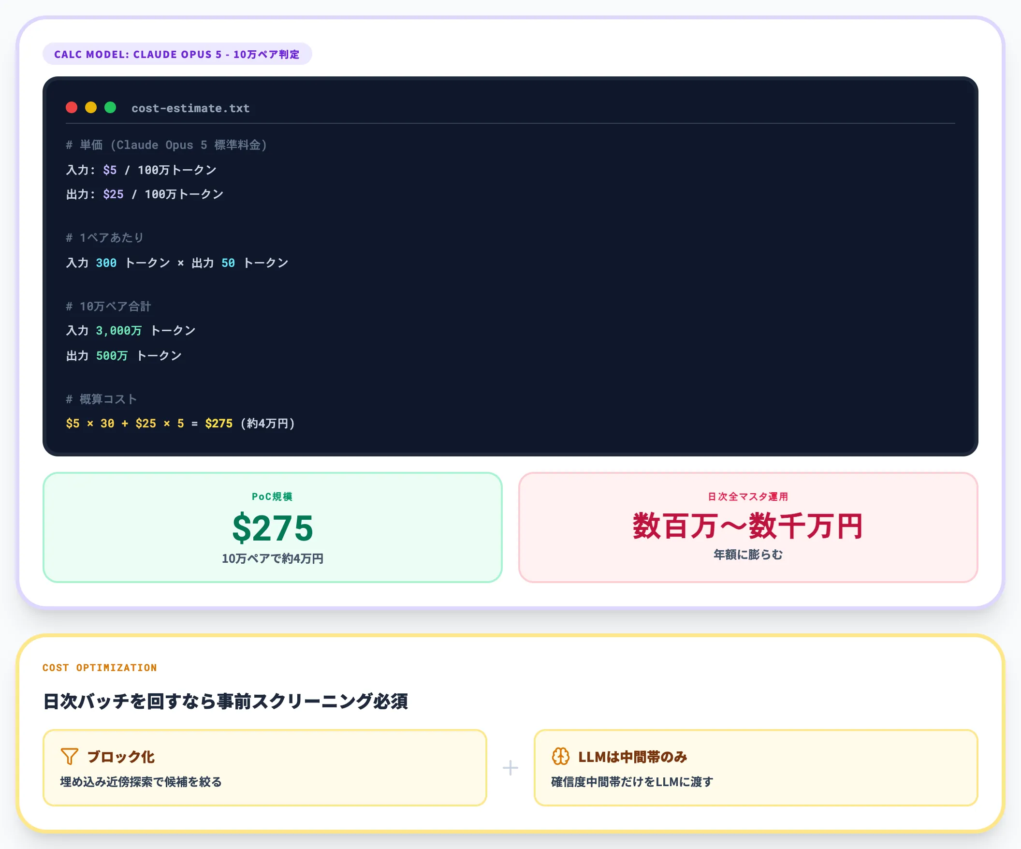
Task: Click the red text 数百万〜数千万円
Action: pyautogui.click(x=748, y=526)
